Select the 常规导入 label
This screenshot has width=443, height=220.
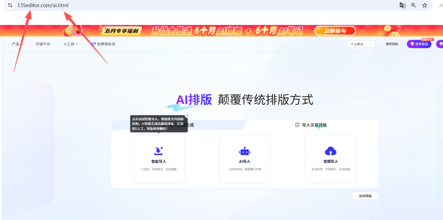331,162
